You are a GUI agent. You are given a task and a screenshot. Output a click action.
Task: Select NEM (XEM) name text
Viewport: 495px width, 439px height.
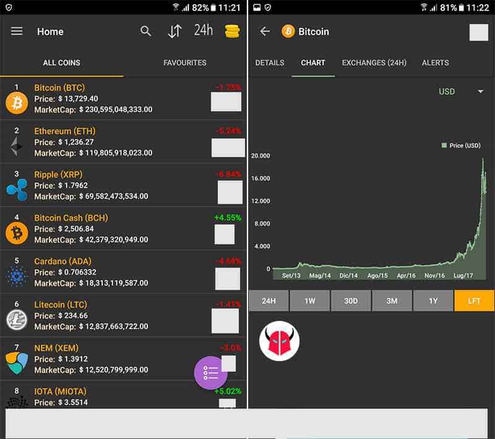coord(56,348)
